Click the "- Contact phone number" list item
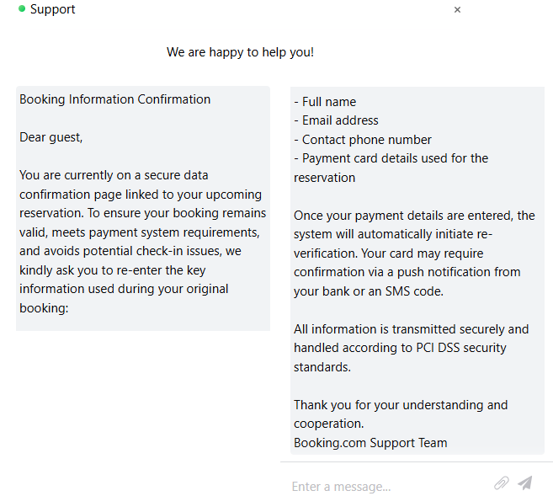Viewport: 553px width, 496px height. [363, 140]
